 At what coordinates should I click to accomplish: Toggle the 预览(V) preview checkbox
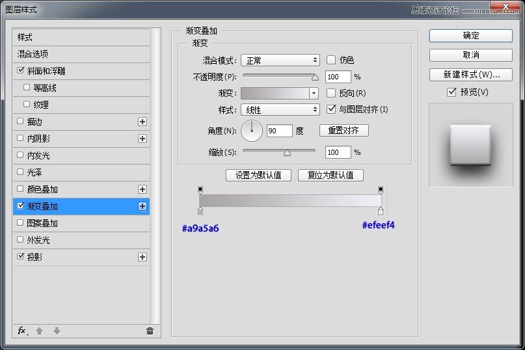(x=451, y=92)
